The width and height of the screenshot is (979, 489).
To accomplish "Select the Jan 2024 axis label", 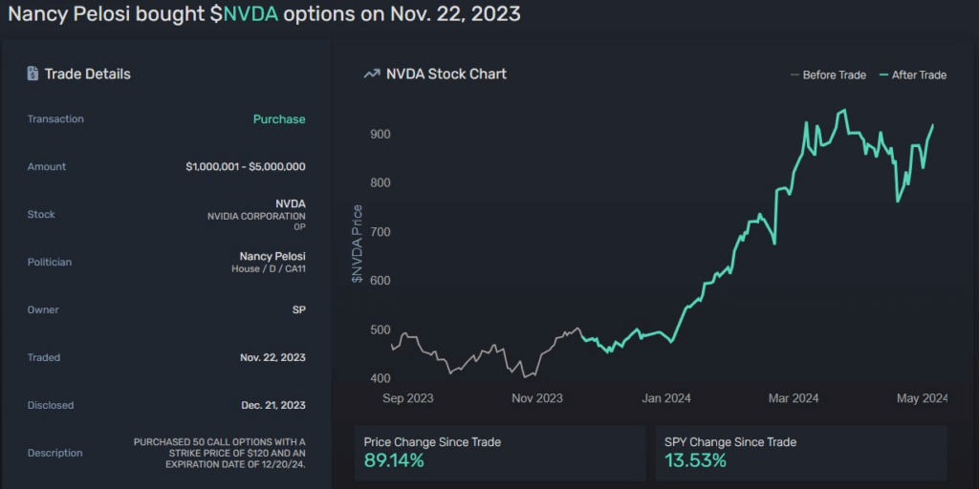I will [x=666, y=398].
